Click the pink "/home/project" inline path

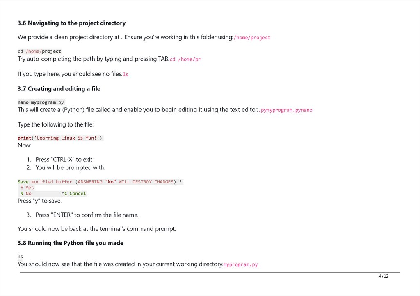pyautogui.click(x=252, y=38)
